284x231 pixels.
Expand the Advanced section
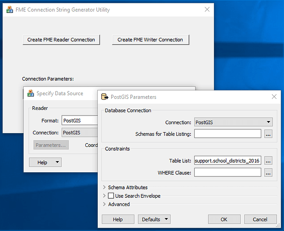click(104, 204)
